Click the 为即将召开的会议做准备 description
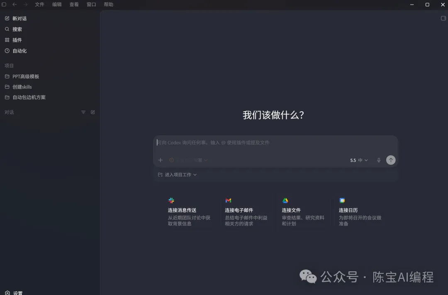Viewport: 448px width, 295px height. [360, 221]
